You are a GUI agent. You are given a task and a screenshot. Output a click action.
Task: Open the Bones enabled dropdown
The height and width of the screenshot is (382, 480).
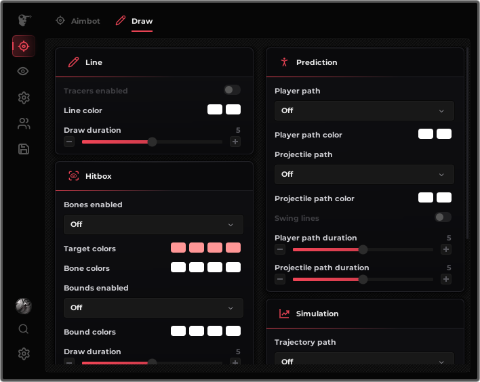click(153, 224)
